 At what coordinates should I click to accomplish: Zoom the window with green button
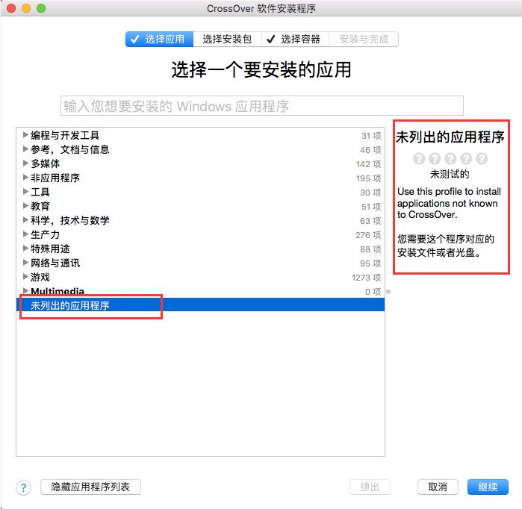[x=41, y=8]
